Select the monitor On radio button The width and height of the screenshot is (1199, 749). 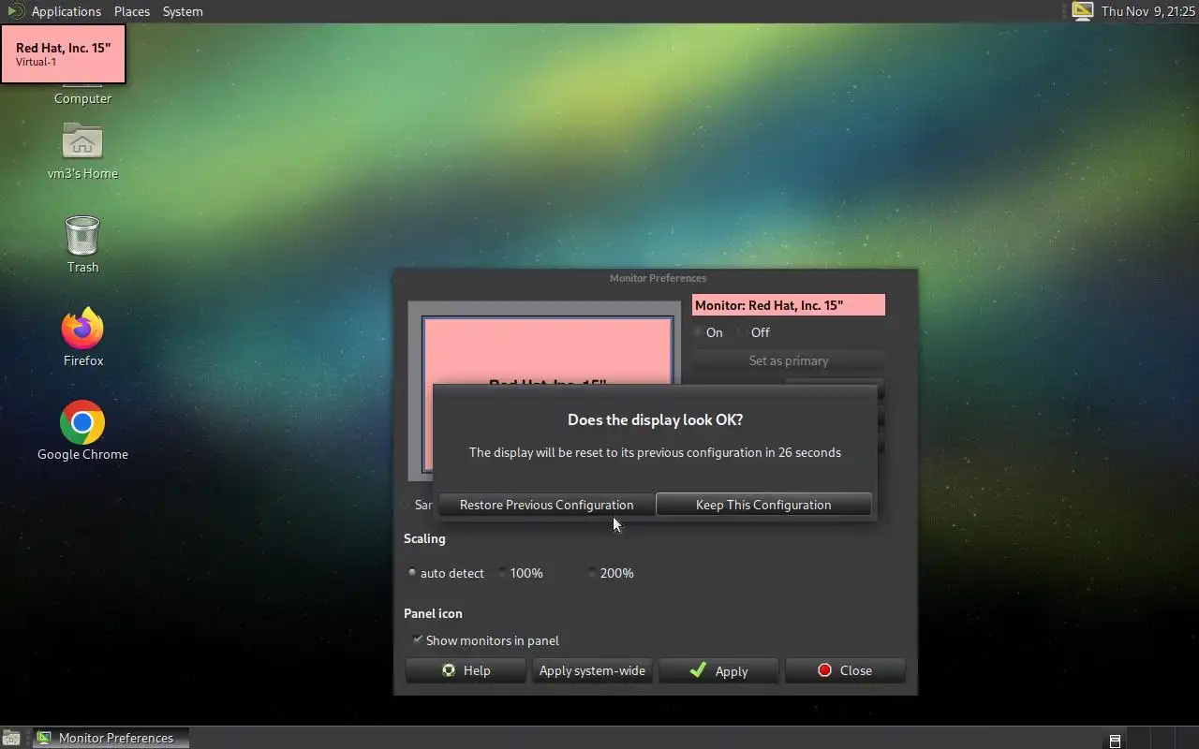coord(709,332)
